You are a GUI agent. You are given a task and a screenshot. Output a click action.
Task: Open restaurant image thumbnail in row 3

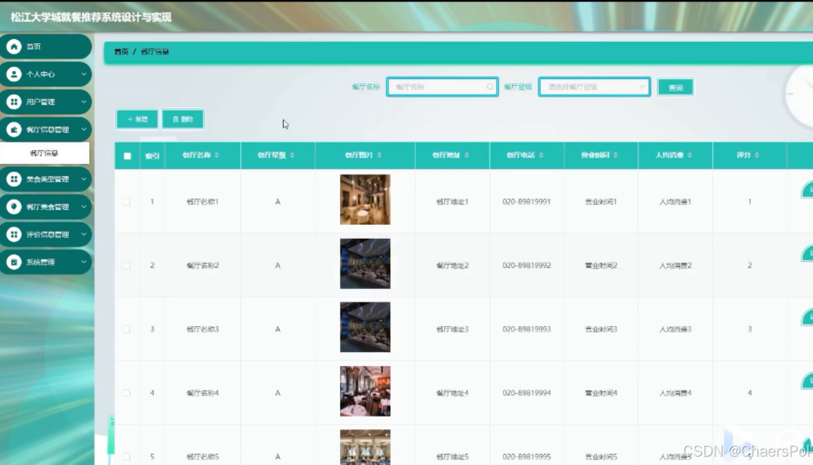pyautogui.click(x=365, y=327)
